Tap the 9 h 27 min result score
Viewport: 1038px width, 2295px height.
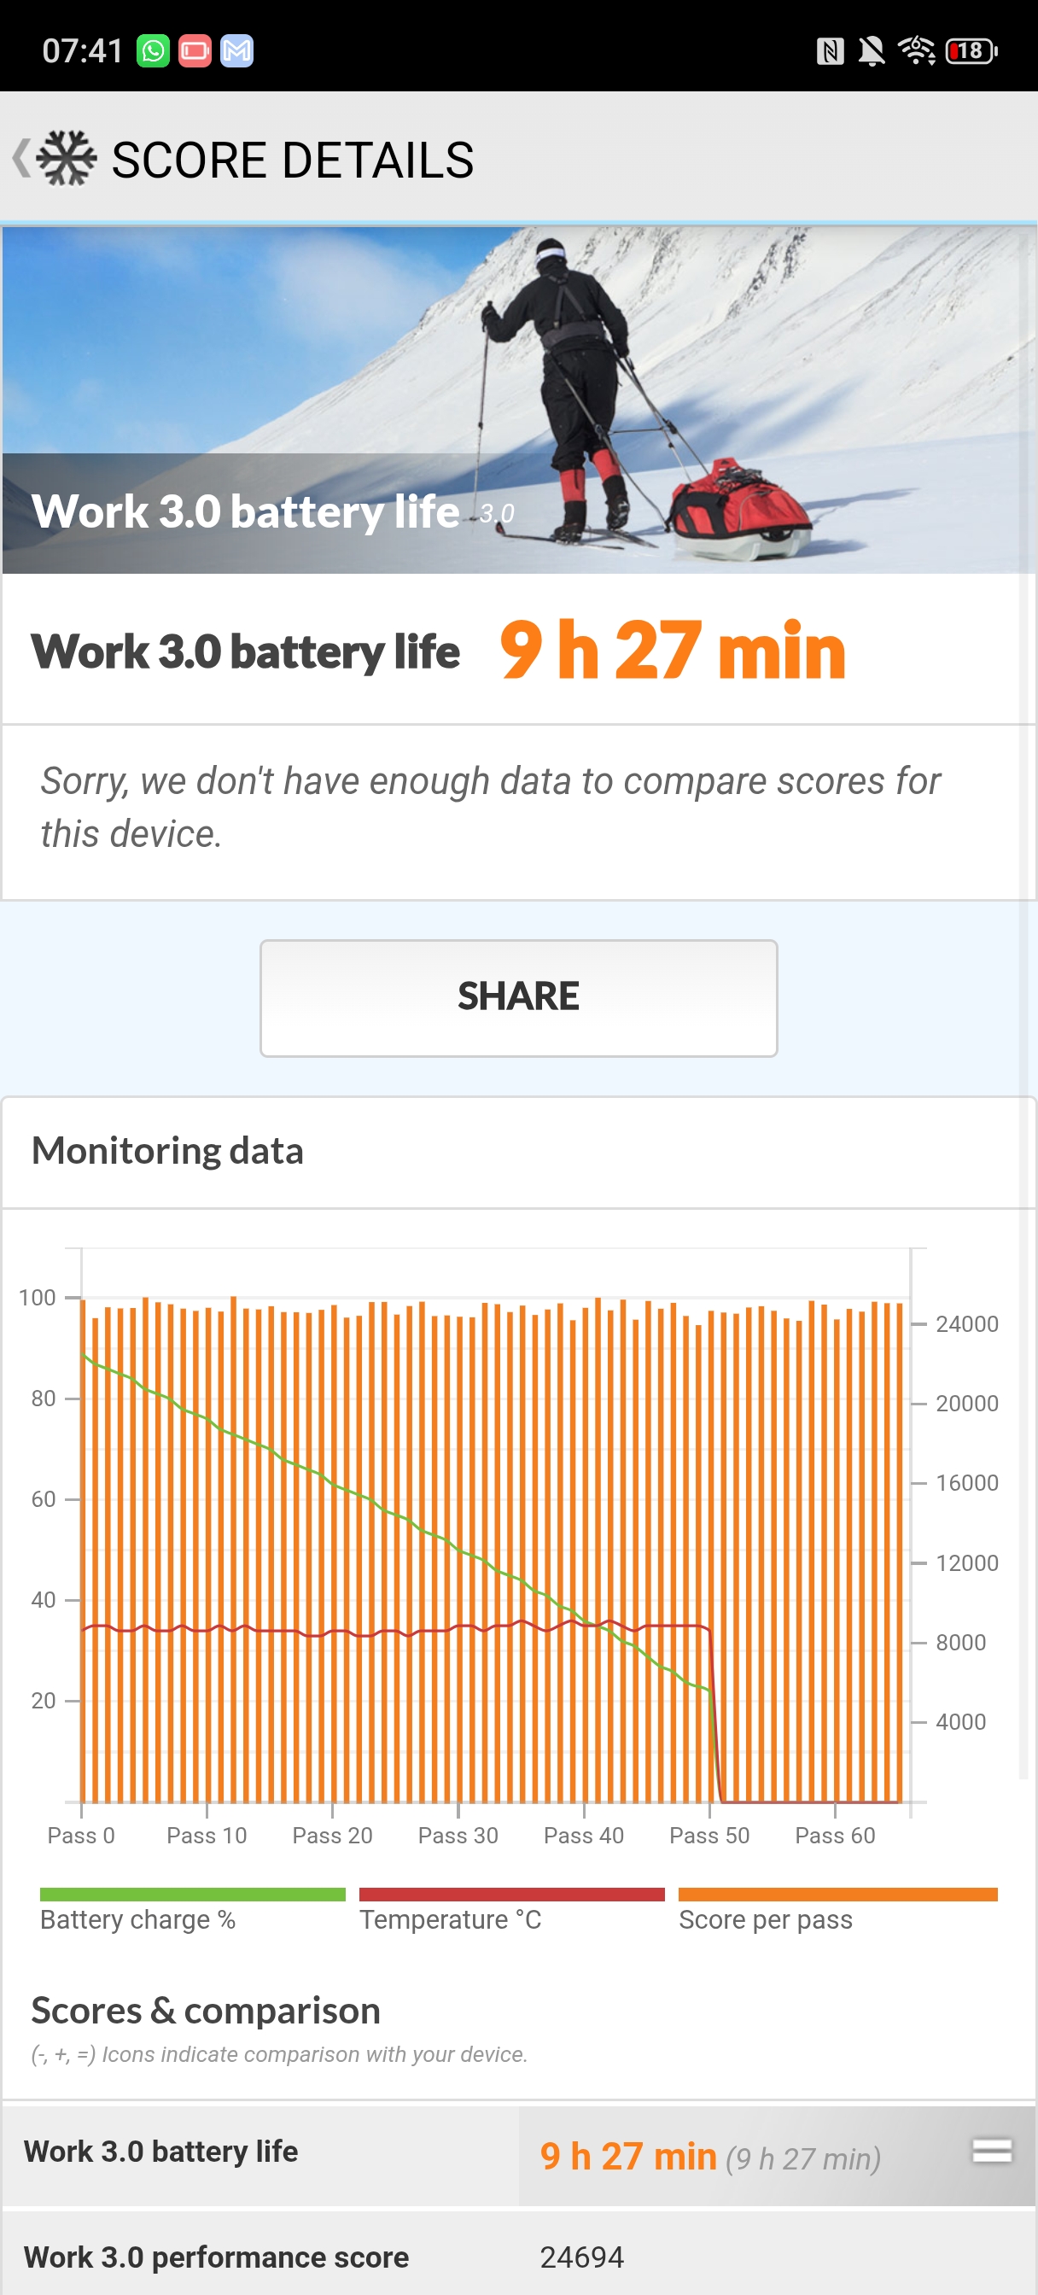[x=673, y=651]
